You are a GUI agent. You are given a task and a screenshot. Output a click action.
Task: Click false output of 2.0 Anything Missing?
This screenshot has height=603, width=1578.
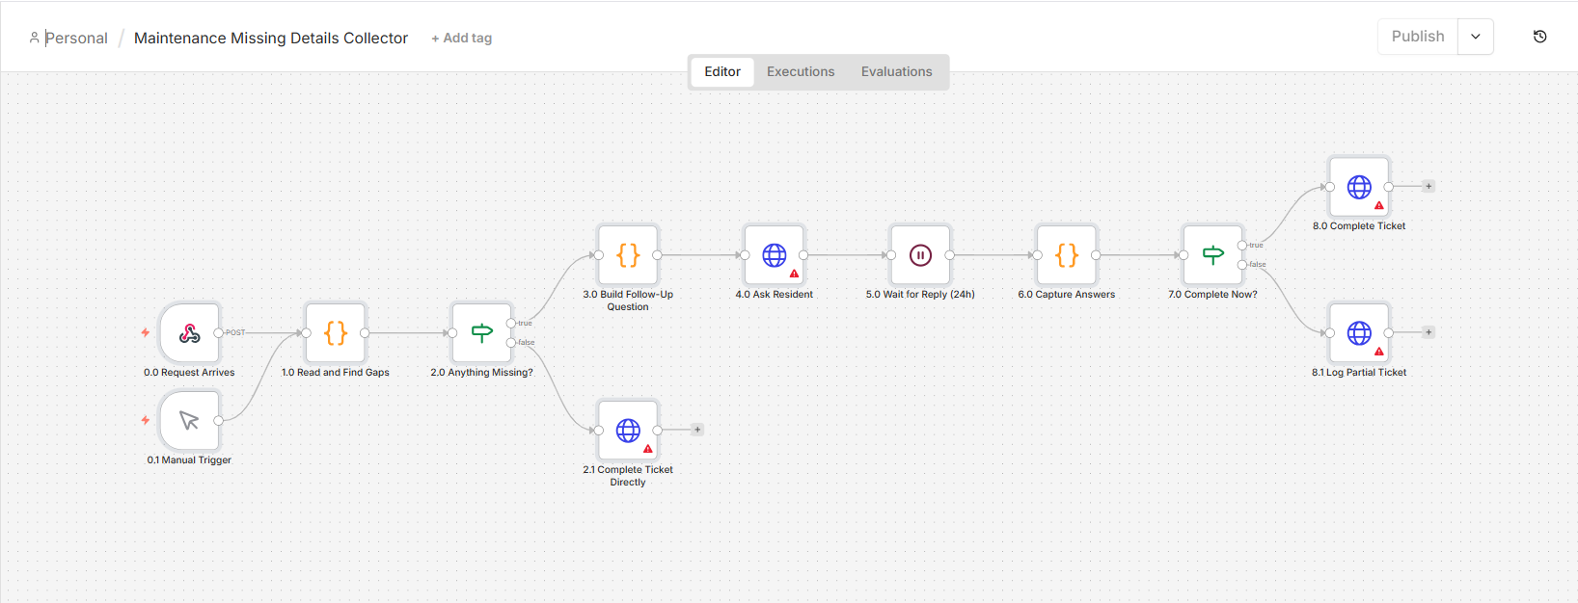[511, 343]
